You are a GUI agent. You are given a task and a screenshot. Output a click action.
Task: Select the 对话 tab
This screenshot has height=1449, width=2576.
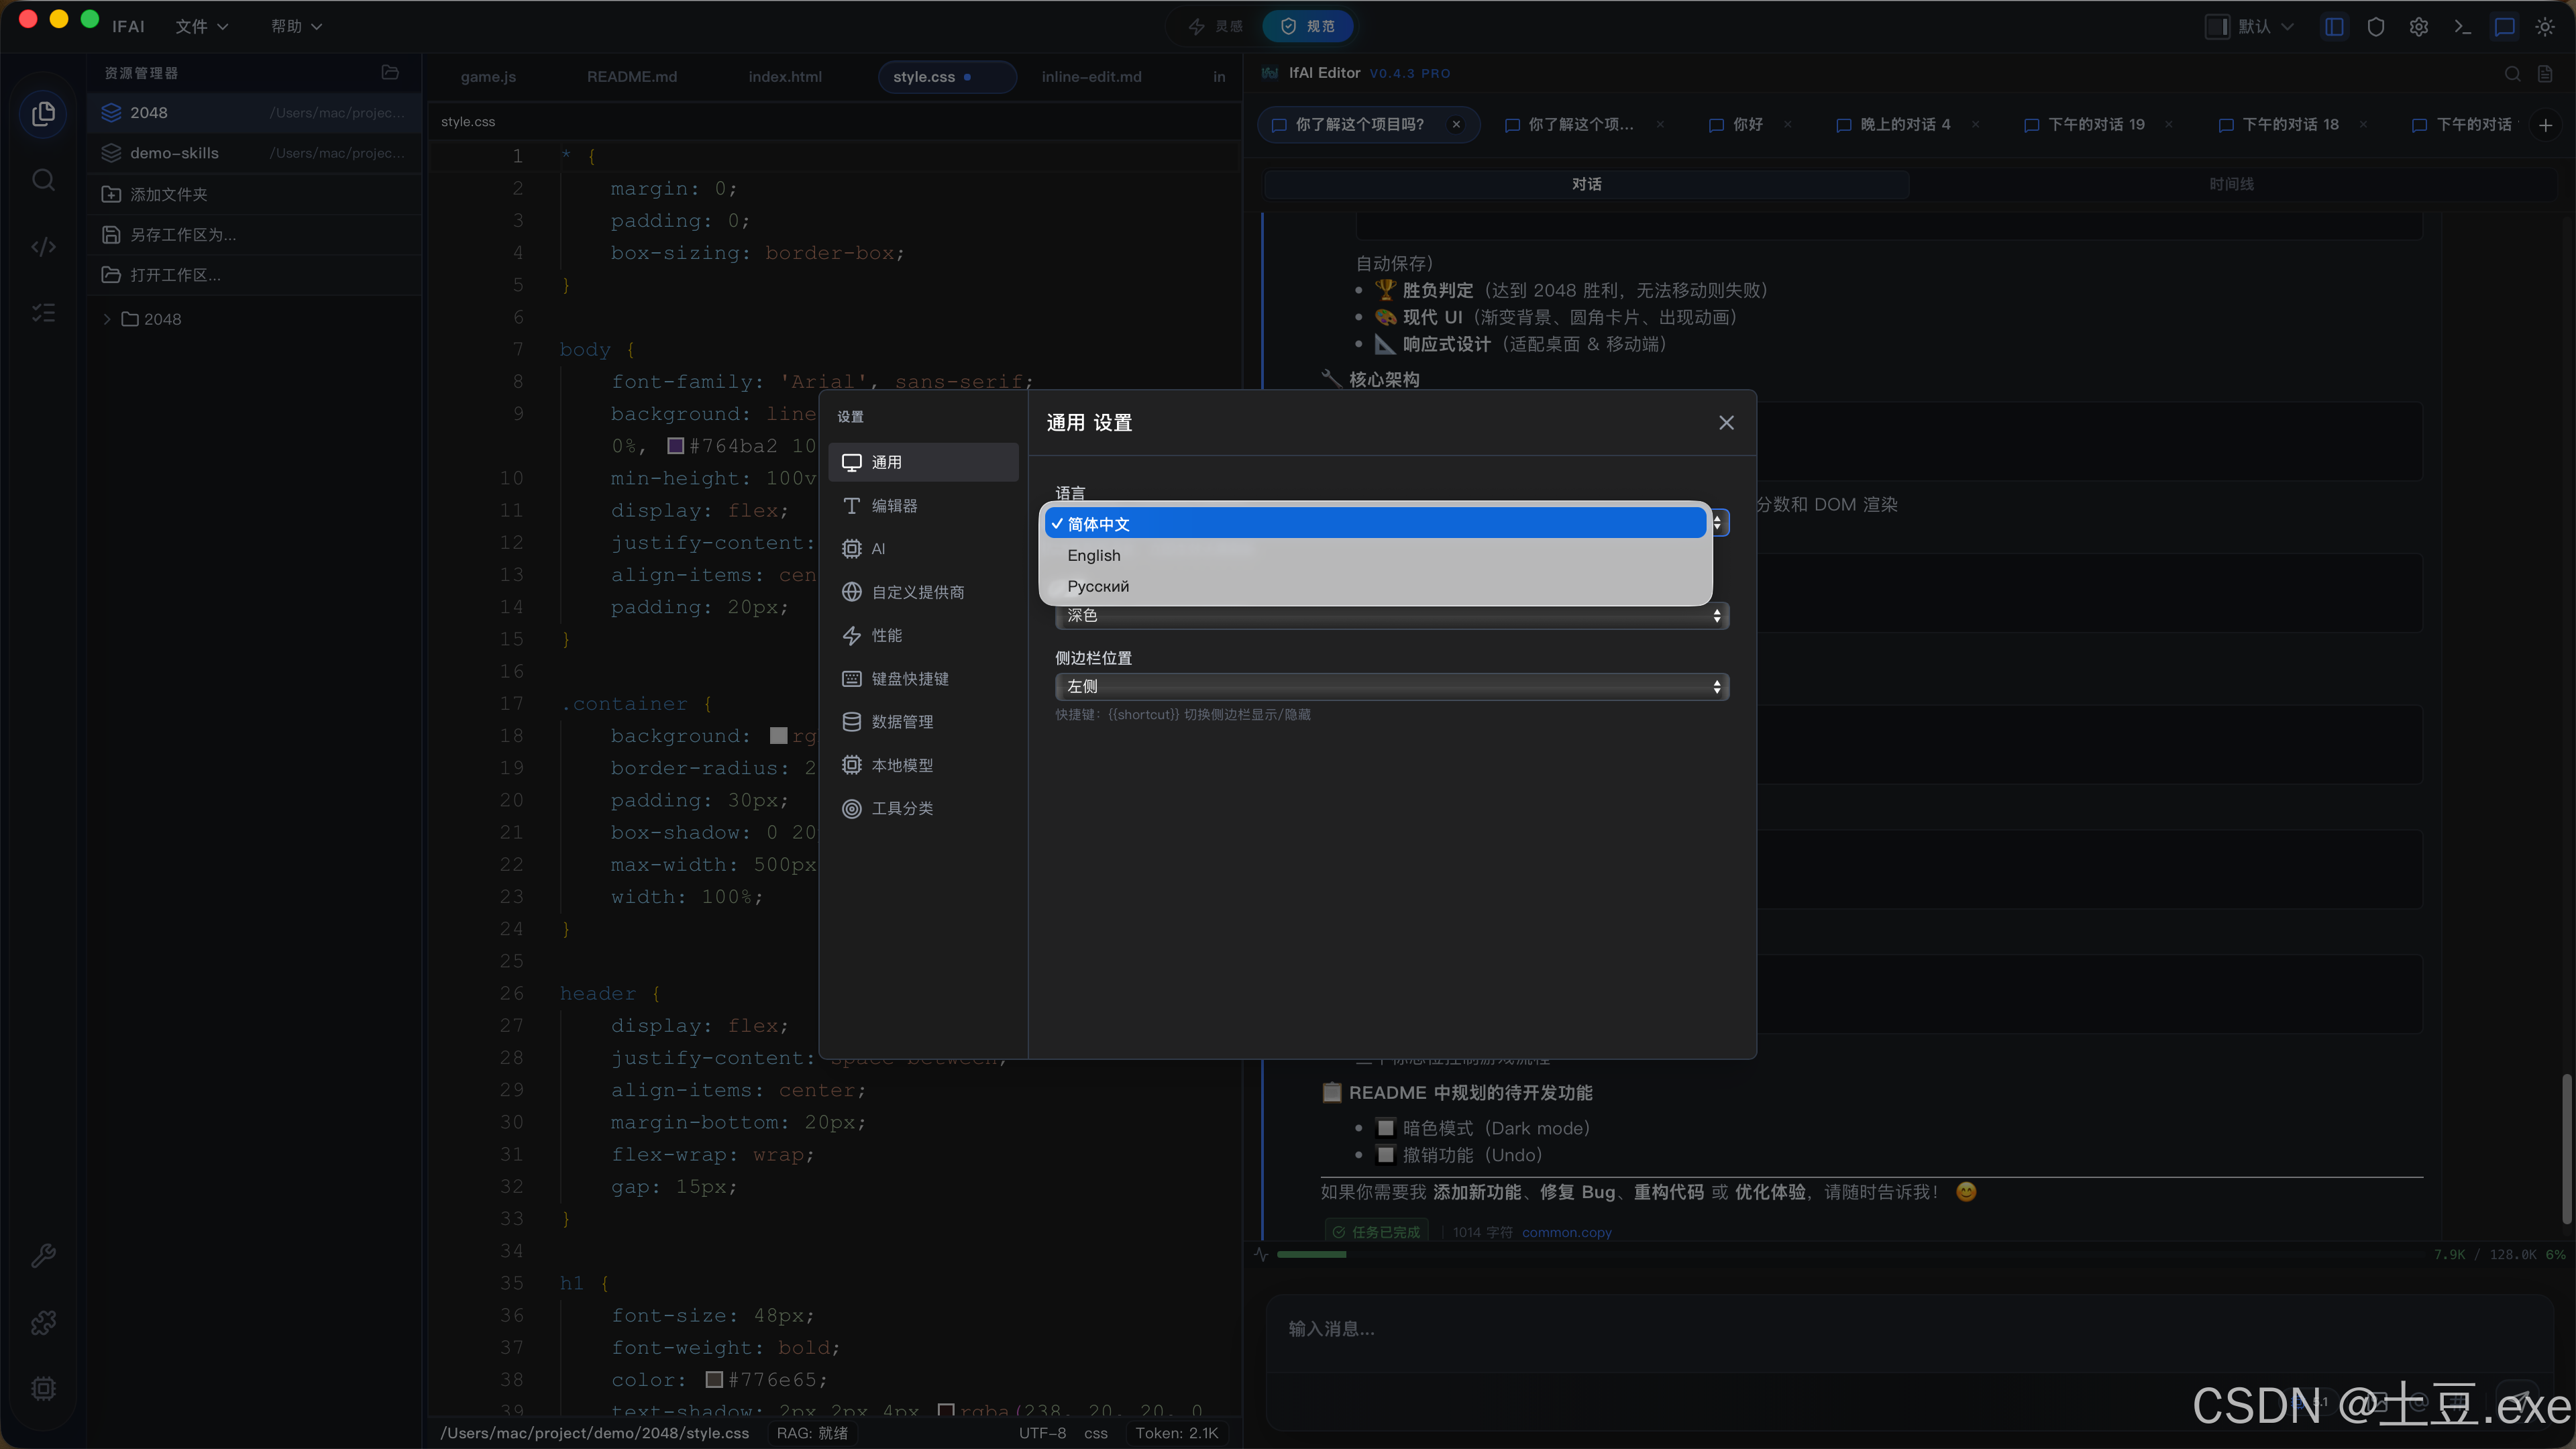[1587, 184]
